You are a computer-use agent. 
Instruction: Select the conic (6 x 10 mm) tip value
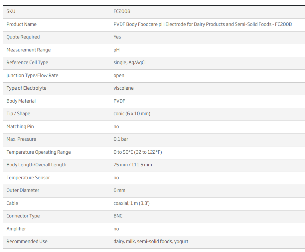coord(132,114)
